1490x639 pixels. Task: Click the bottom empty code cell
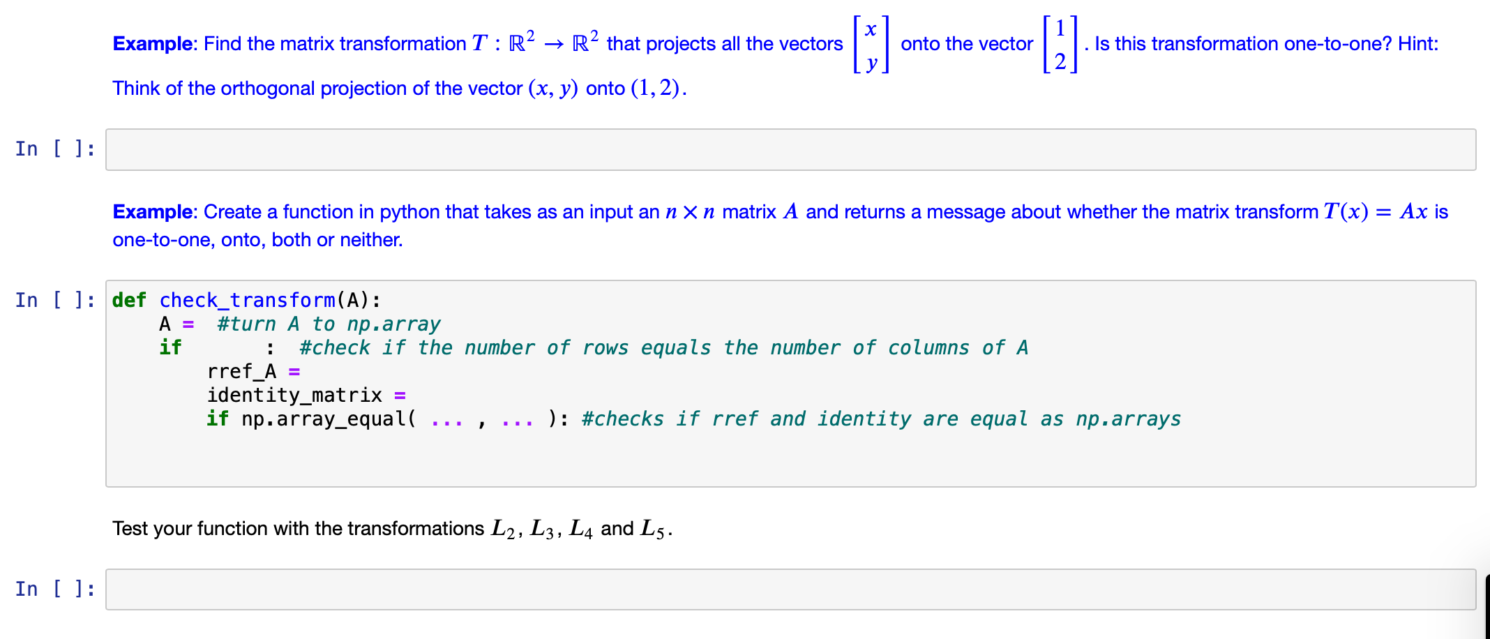coord(767,589)
